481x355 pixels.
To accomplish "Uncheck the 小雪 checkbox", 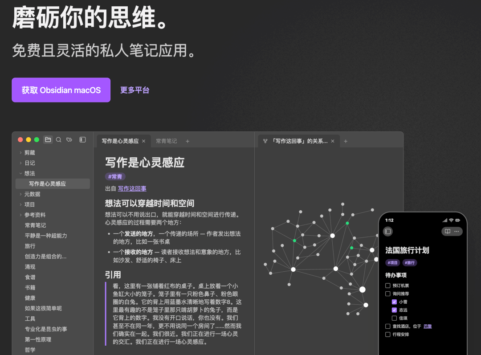I will 395,302.
